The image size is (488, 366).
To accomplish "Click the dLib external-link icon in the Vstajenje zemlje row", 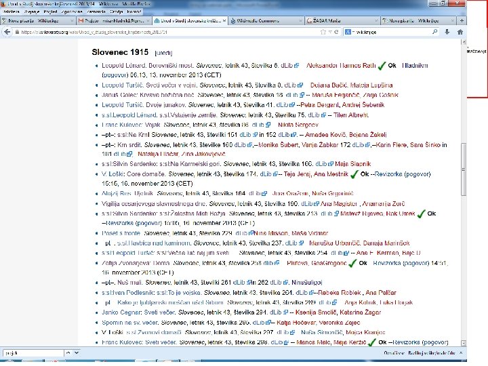I will click(323, 115).
